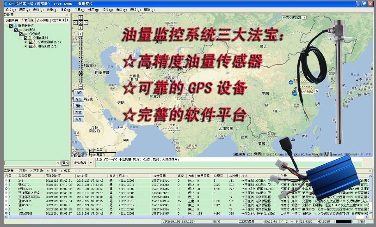
Task: Close the vehicle list bottom panel
Action: (x=370, y=171)
